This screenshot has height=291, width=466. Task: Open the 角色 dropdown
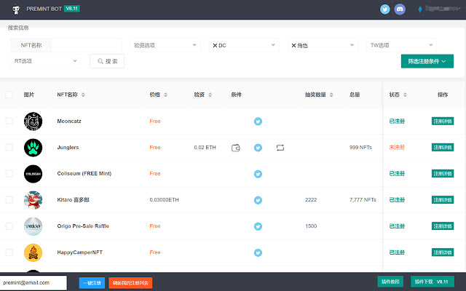tap(323, 45)
